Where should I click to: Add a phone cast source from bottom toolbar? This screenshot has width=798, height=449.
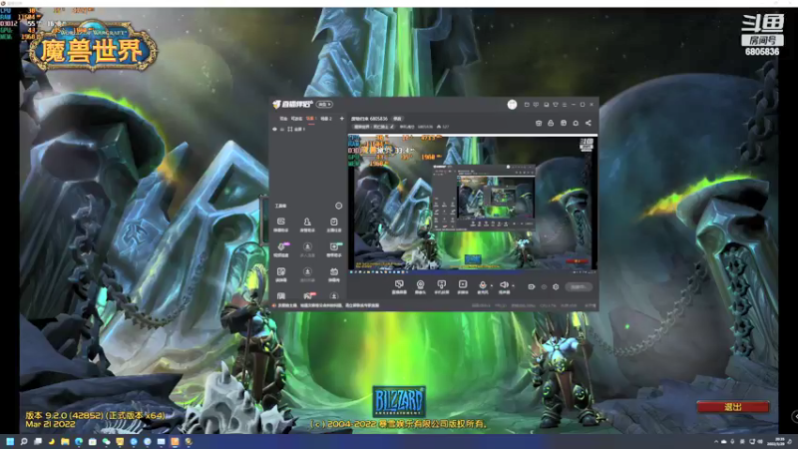tap(441, 286)
